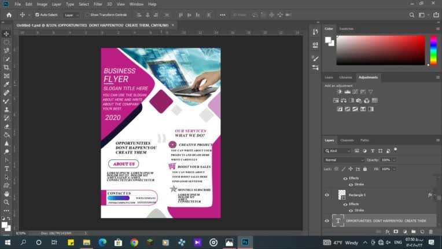
Task: Go to Photoshop Home screen
Action: [9, 15]
